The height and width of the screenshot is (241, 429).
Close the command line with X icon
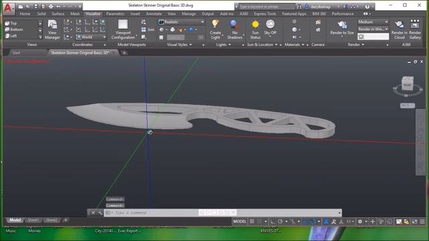click(93, 213)
